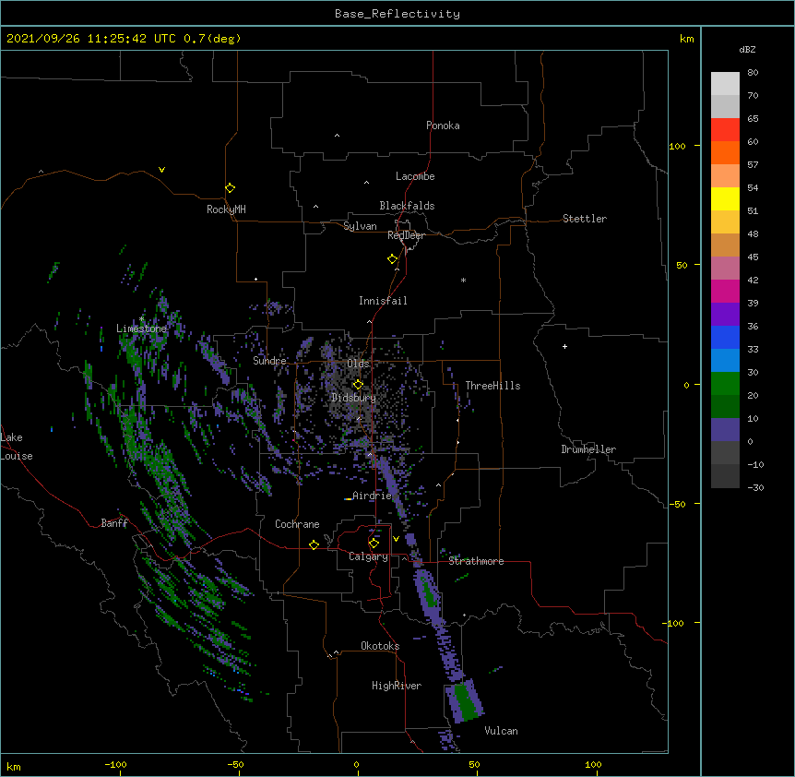795x777 pixels.
Task: Select the Airdrie label
Action: tap(372, 496)
